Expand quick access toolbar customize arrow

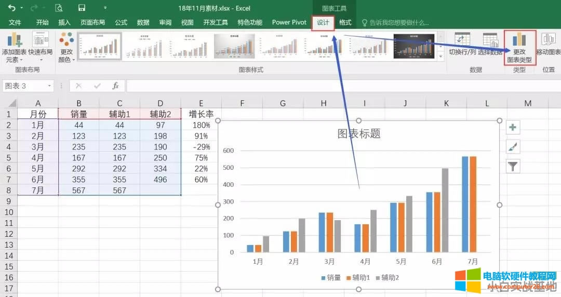point(105,8)
